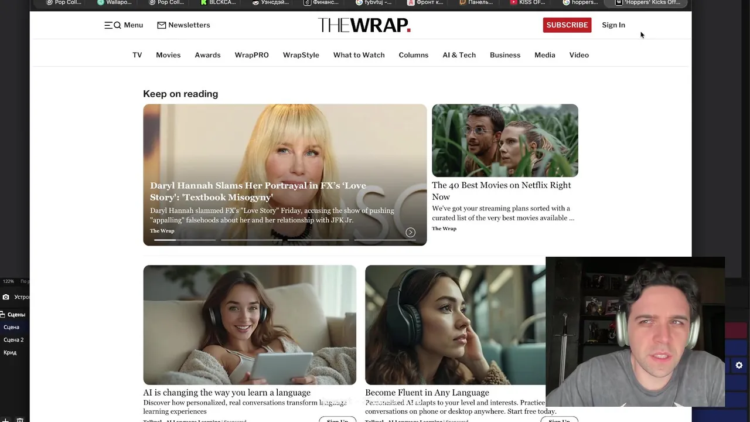
Task: Click 'The Wrap' source under Daryl Hannah story
Action: 162,231
